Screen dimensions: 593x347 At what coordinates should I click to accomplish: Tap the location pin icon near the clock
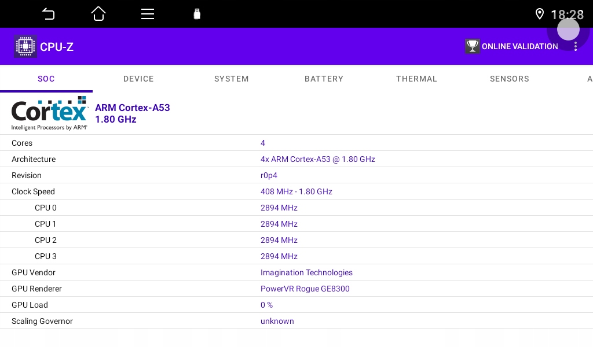(540, 14)
